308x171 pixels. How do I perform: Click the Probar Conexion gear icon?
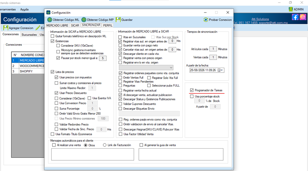[x=206, y=20]
